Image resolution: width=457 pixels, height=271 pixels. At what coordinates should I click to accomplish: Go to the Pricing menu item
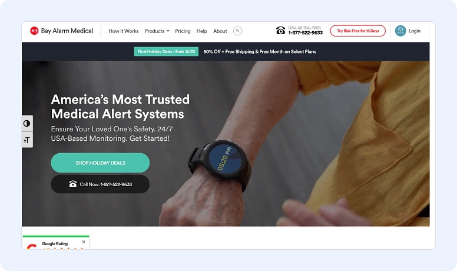tap(183, 31)
